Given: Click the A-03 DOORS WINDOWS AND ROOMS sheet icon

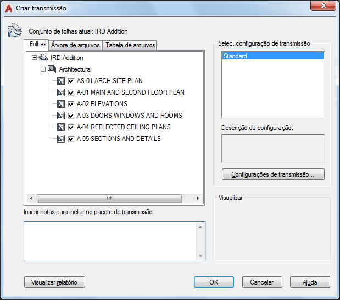Looking at the screenshot, I should (61, 116).
